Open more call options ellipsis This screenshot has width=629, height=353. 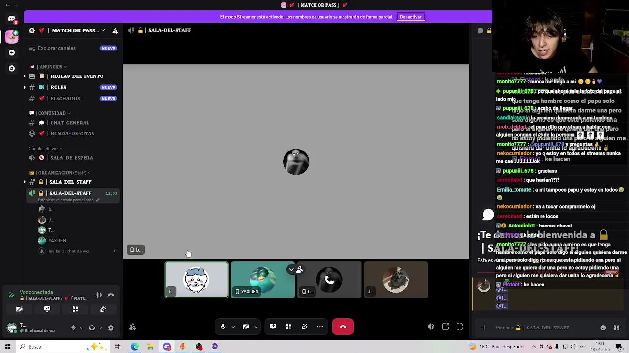[320, 327]
